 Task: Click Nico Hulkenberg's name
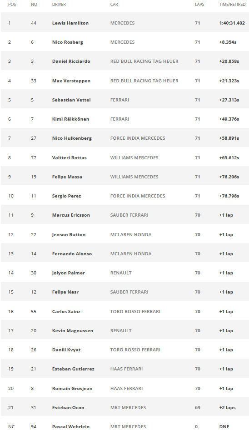tap(72, 138)
